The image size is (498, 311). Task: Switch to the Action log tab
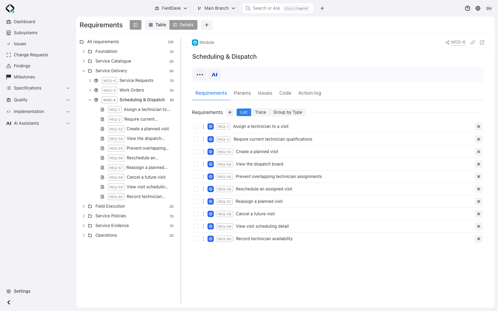(x=310, y=93)
